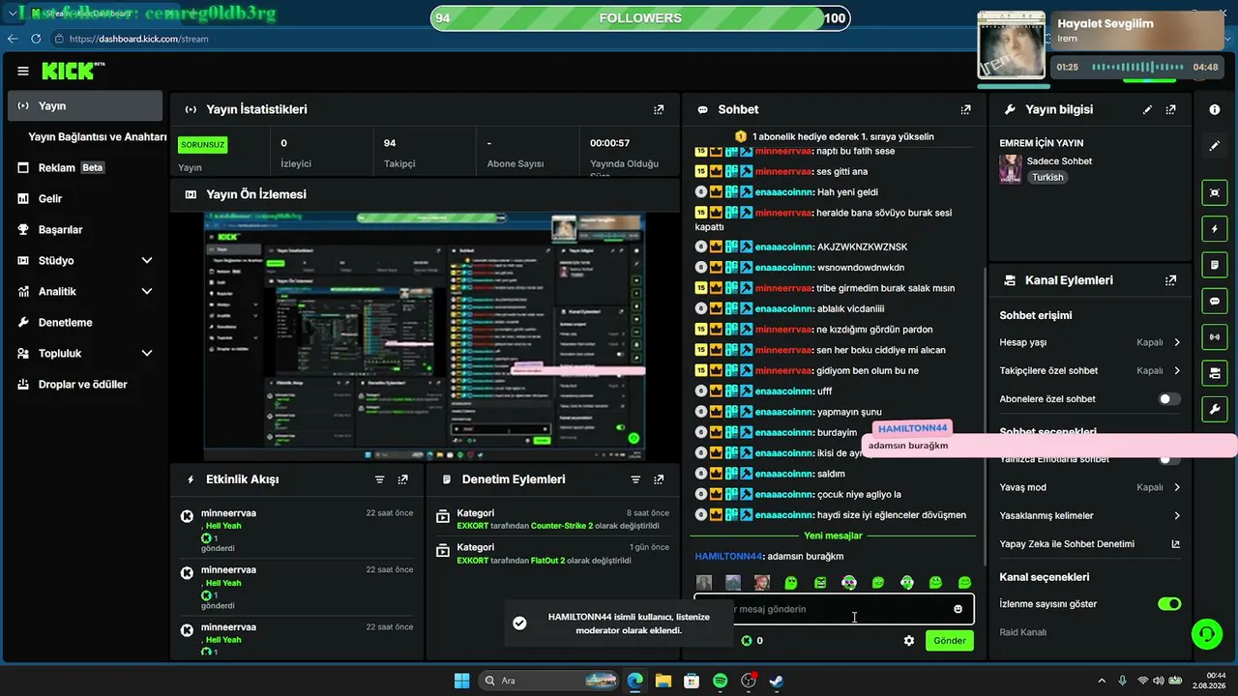Click the broadcast signal icon in the right rail
Image resolution: width=1238 pixels, height=696 pixels.
click(x=1215, y=336)
